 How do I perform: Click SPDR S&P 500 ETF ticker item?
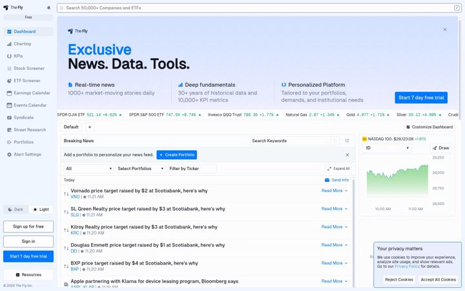click(x=165, y=114)
